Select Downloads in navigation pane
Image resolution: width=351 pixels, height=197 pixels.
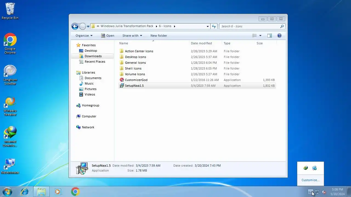point(93,56)
